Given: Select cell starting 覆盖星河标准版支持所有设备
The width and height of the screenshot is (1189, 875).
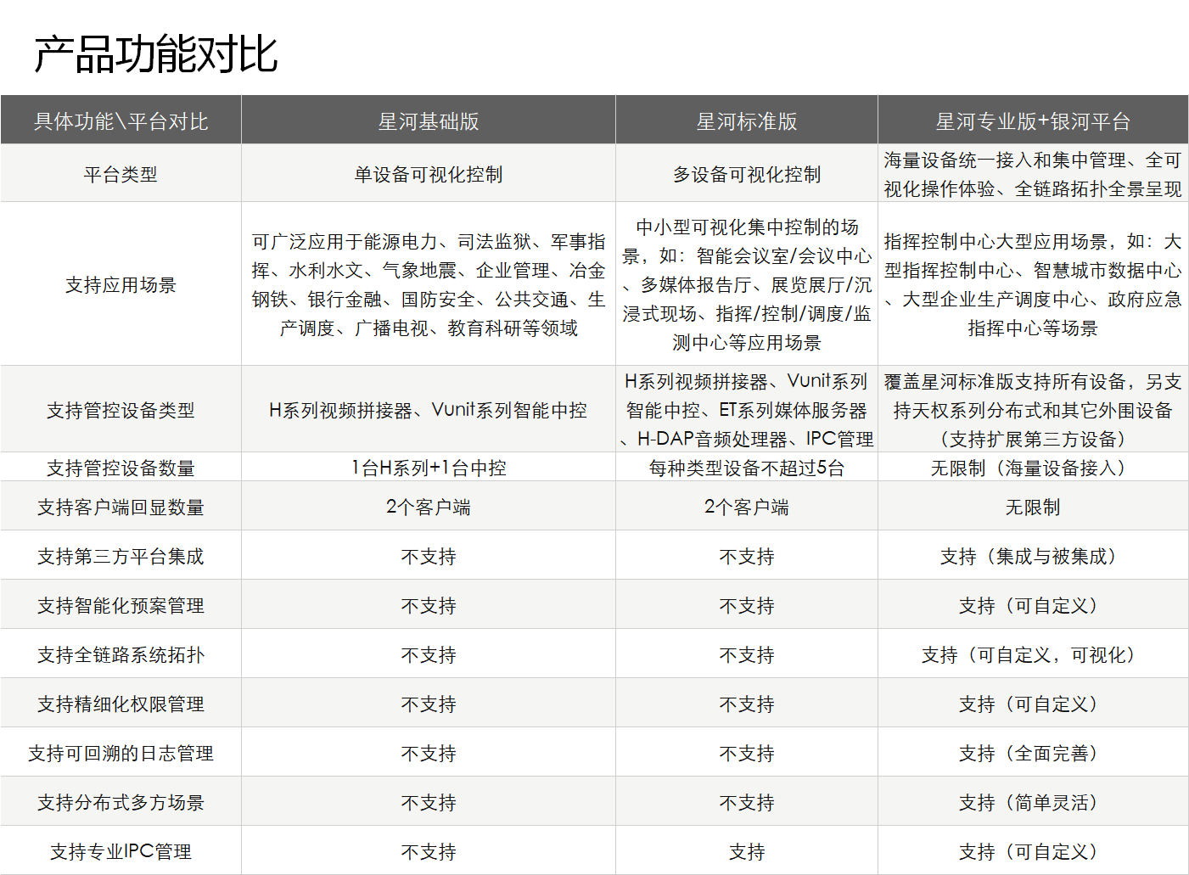Looking at the screenshot, I should point(1033,411).
